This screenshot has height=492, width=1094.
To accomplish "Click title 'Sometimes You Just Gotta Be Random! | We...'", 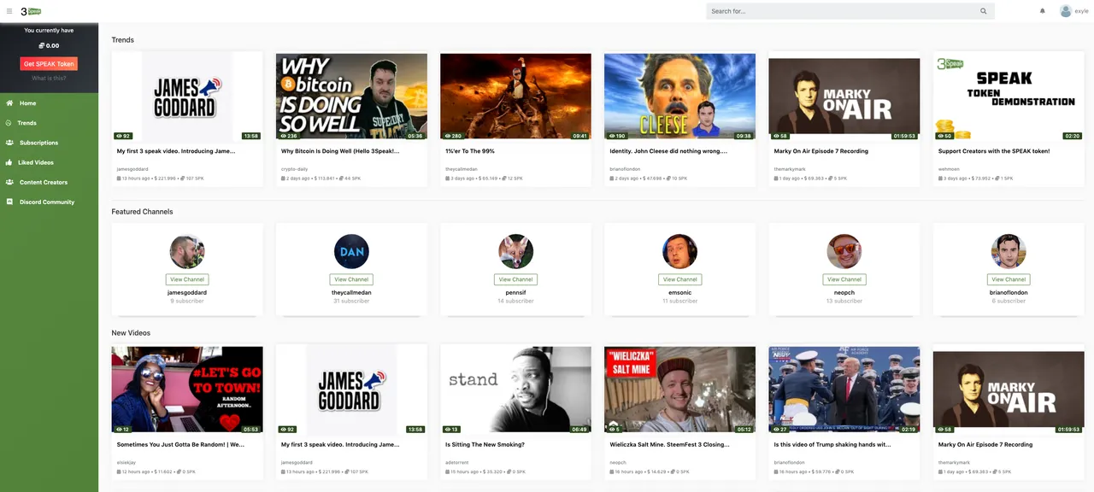I will (x=180, y=444).
